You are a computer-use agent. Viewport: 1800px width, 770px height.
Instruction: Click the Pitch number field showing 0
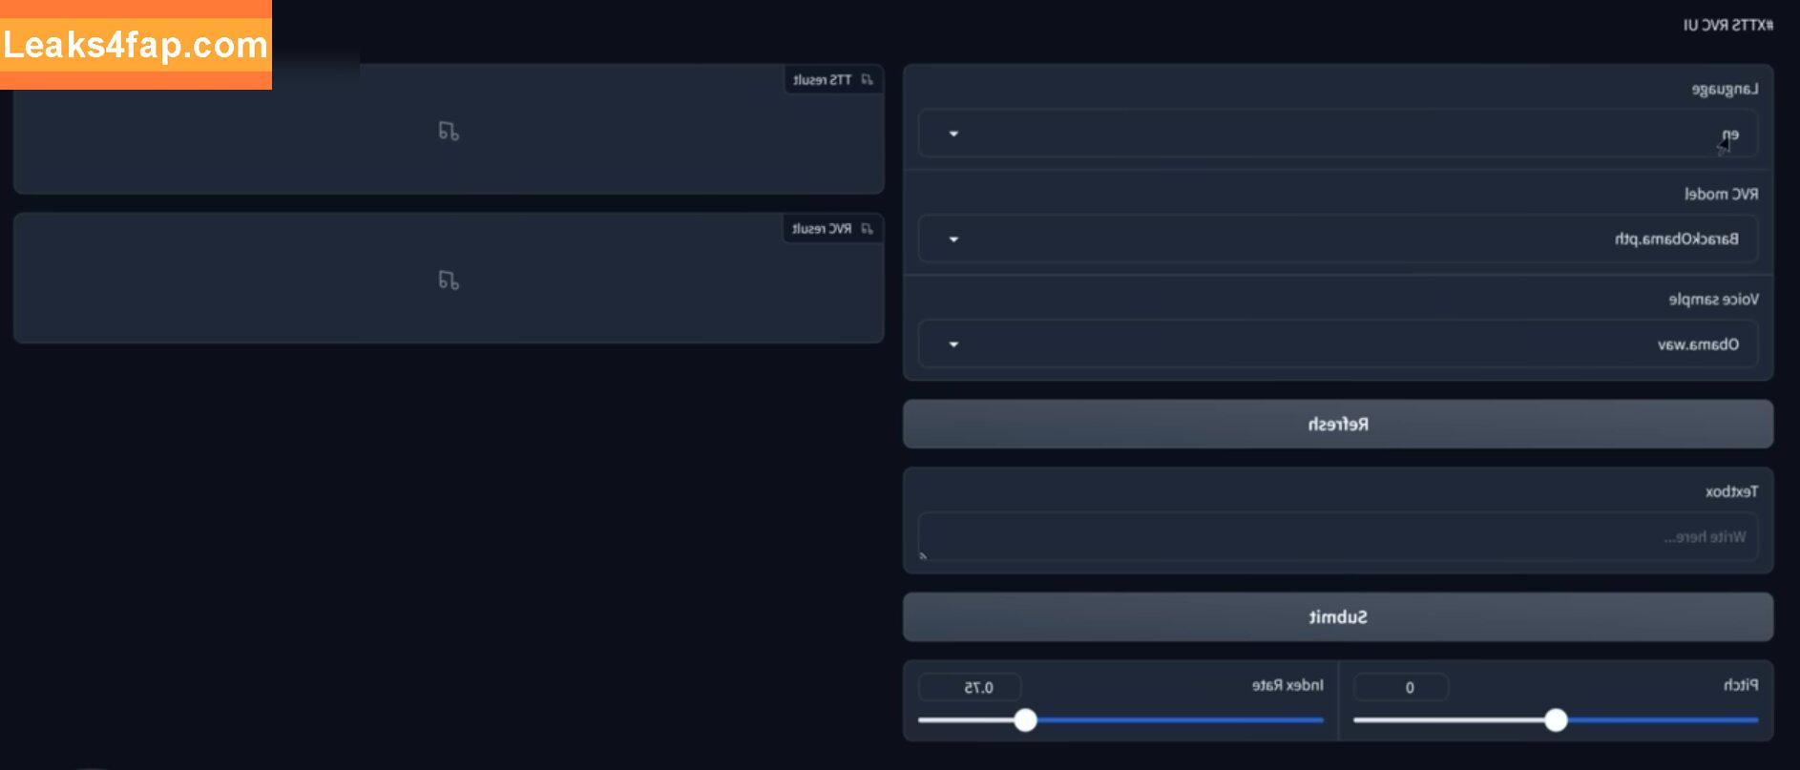tap(1401, 687)
